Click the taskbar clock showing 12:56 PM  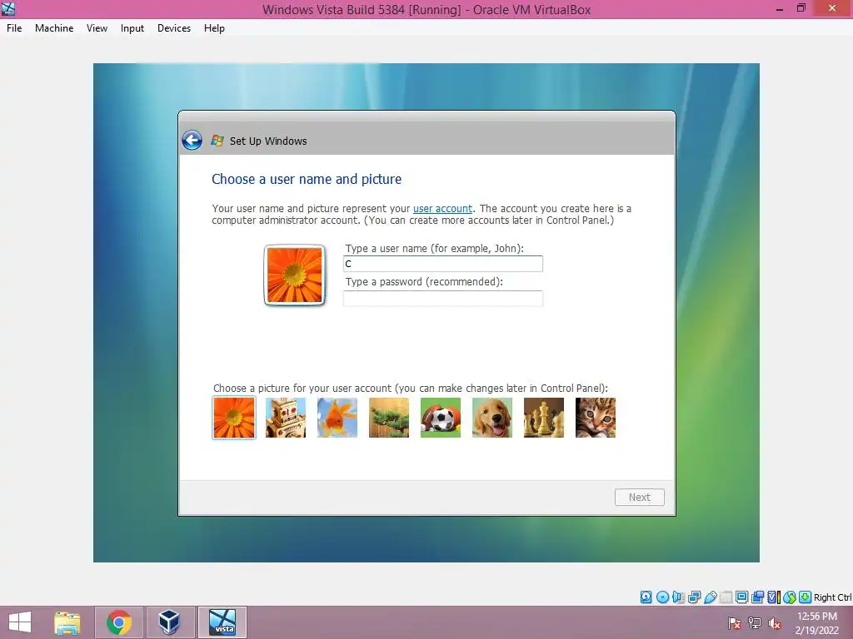(x=817, y=622)
